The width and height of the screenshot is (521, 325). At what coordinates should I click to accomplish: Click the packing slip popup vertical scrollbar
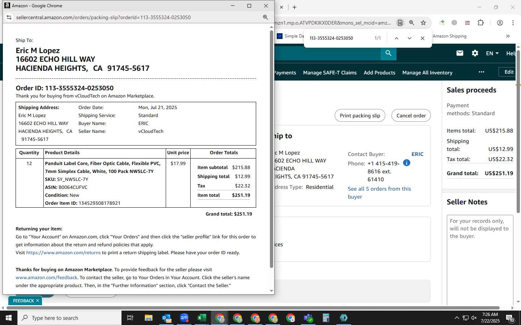[x=271, y=149]
